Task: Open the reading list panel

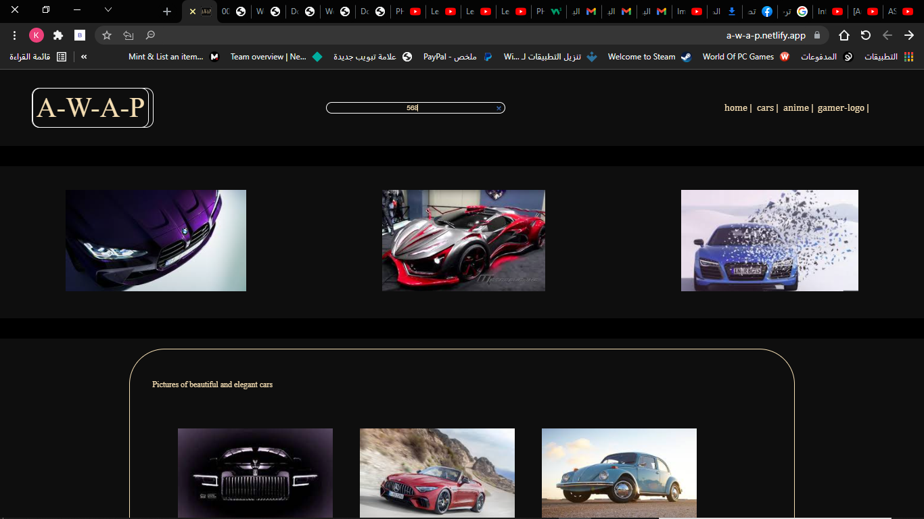Action: click(x=39, y=57)
